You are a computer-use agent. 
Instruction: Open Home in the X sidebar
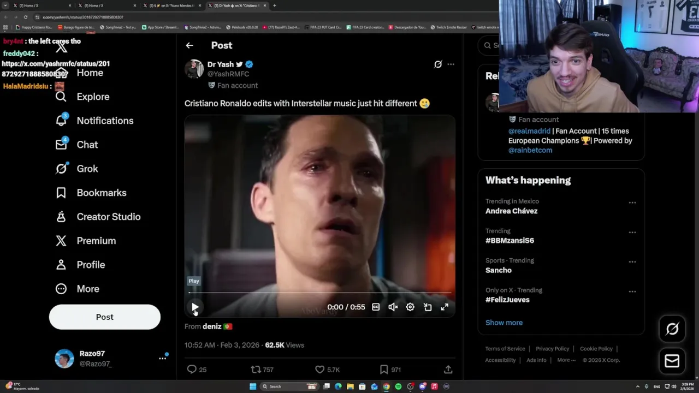pyautogui.click(x=90, y=73)
